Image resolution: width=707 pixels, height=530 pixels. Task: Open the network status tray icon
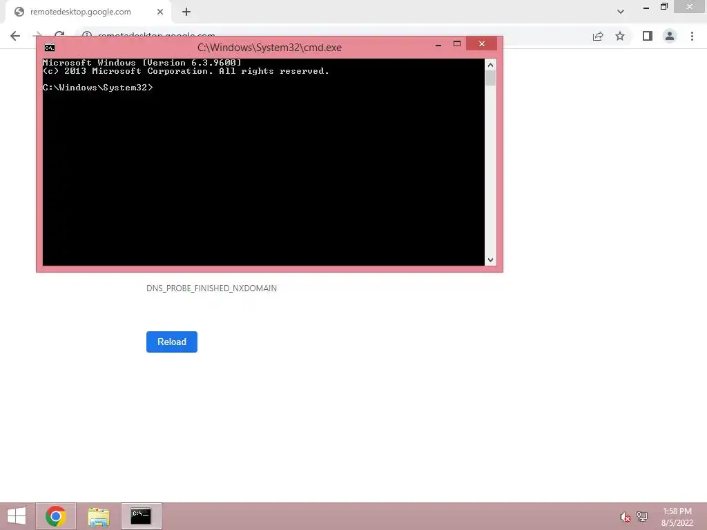[642, 516]
